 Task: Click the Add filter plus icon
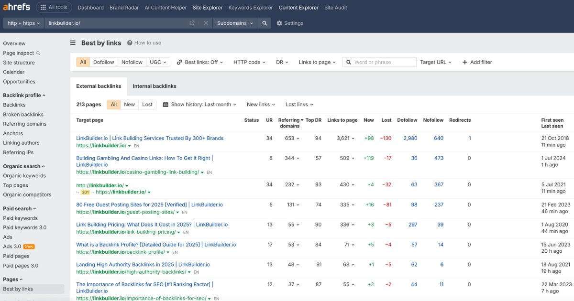tap(464, 62)
